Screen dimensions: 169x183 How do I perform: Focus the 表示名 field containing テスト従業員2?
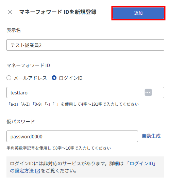(85, 45)
